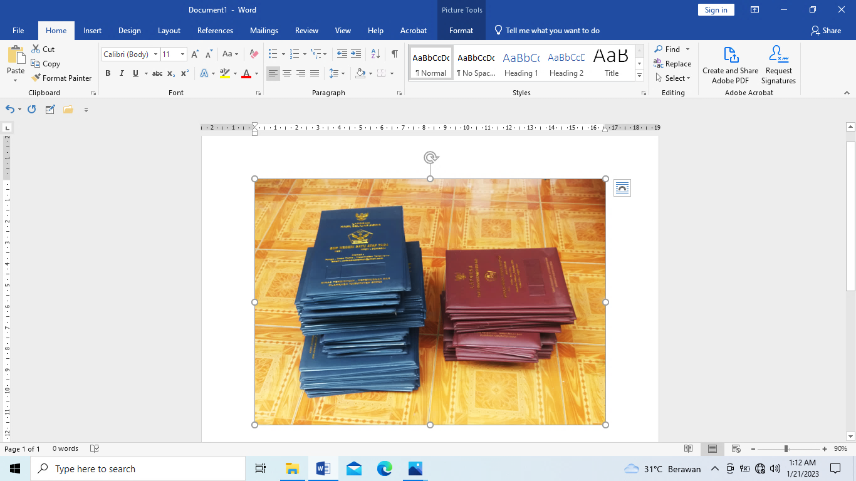Click the Windows taskbar search box
This screenshot has width=856, height=481.
point(138,468)
